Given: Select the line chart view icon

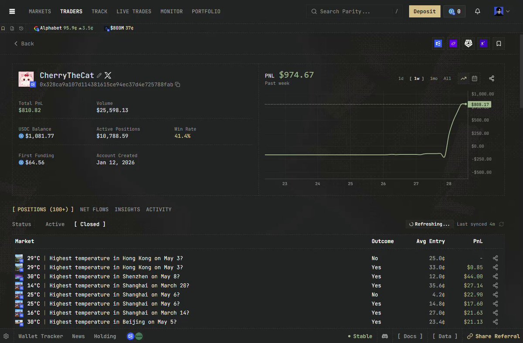Looking at the screenshot, I should pyautogui.click(x=463, y=78).
